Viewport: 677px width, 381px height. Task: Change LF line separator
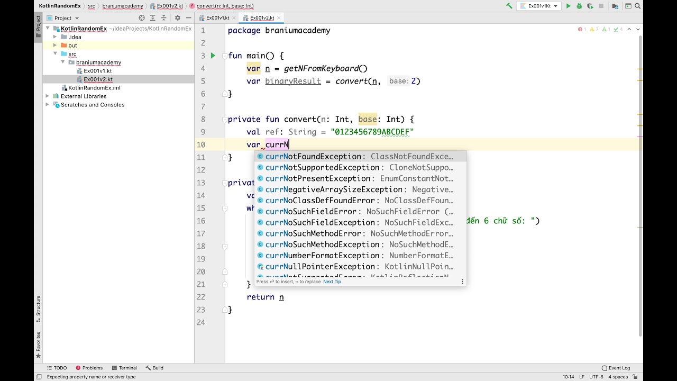(x=582, y=377)
